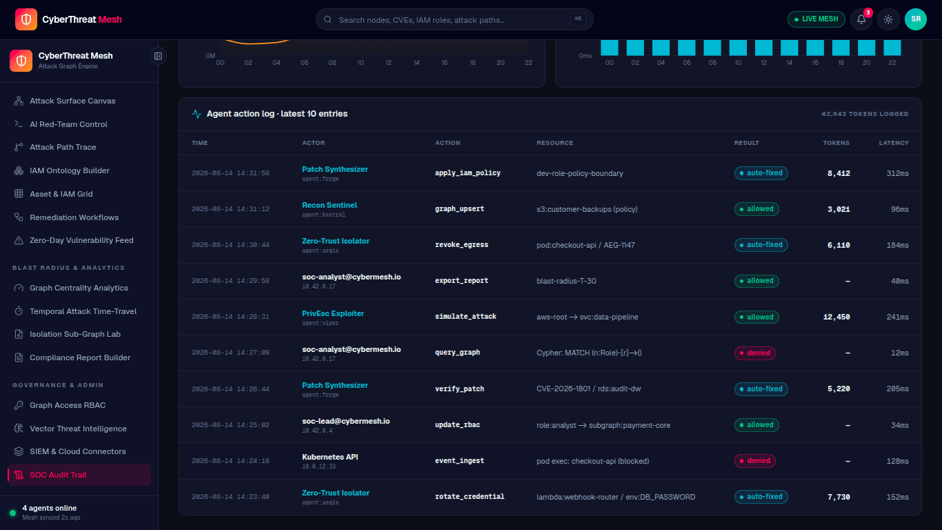Viewport: 942px width, 530px height.
Task: Click the 4 agents online status text
Action: point(49,508)
